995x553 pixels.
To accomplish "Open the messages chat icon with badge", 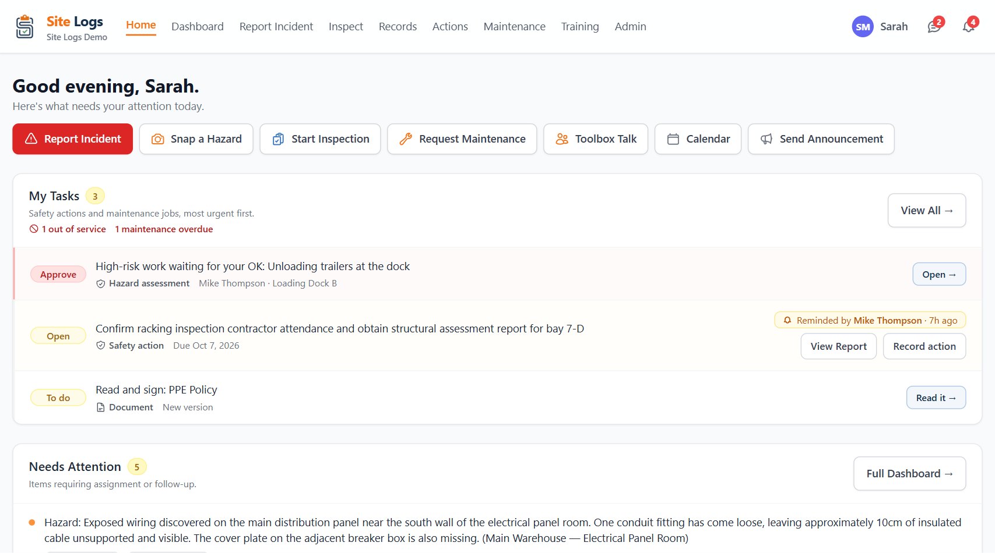I will coord(934,26).
